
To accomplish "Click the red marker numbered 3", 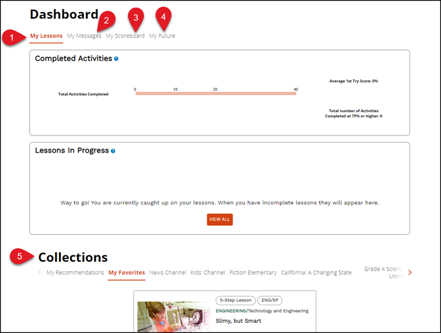I will [x=135, y=17].
